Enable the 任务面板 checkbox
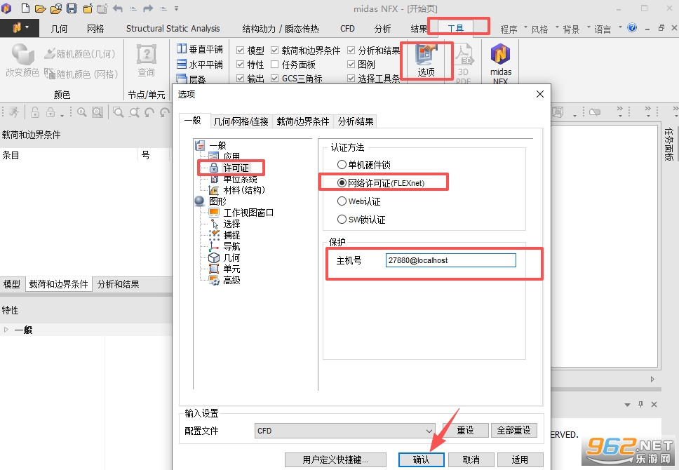 [274, 65]
